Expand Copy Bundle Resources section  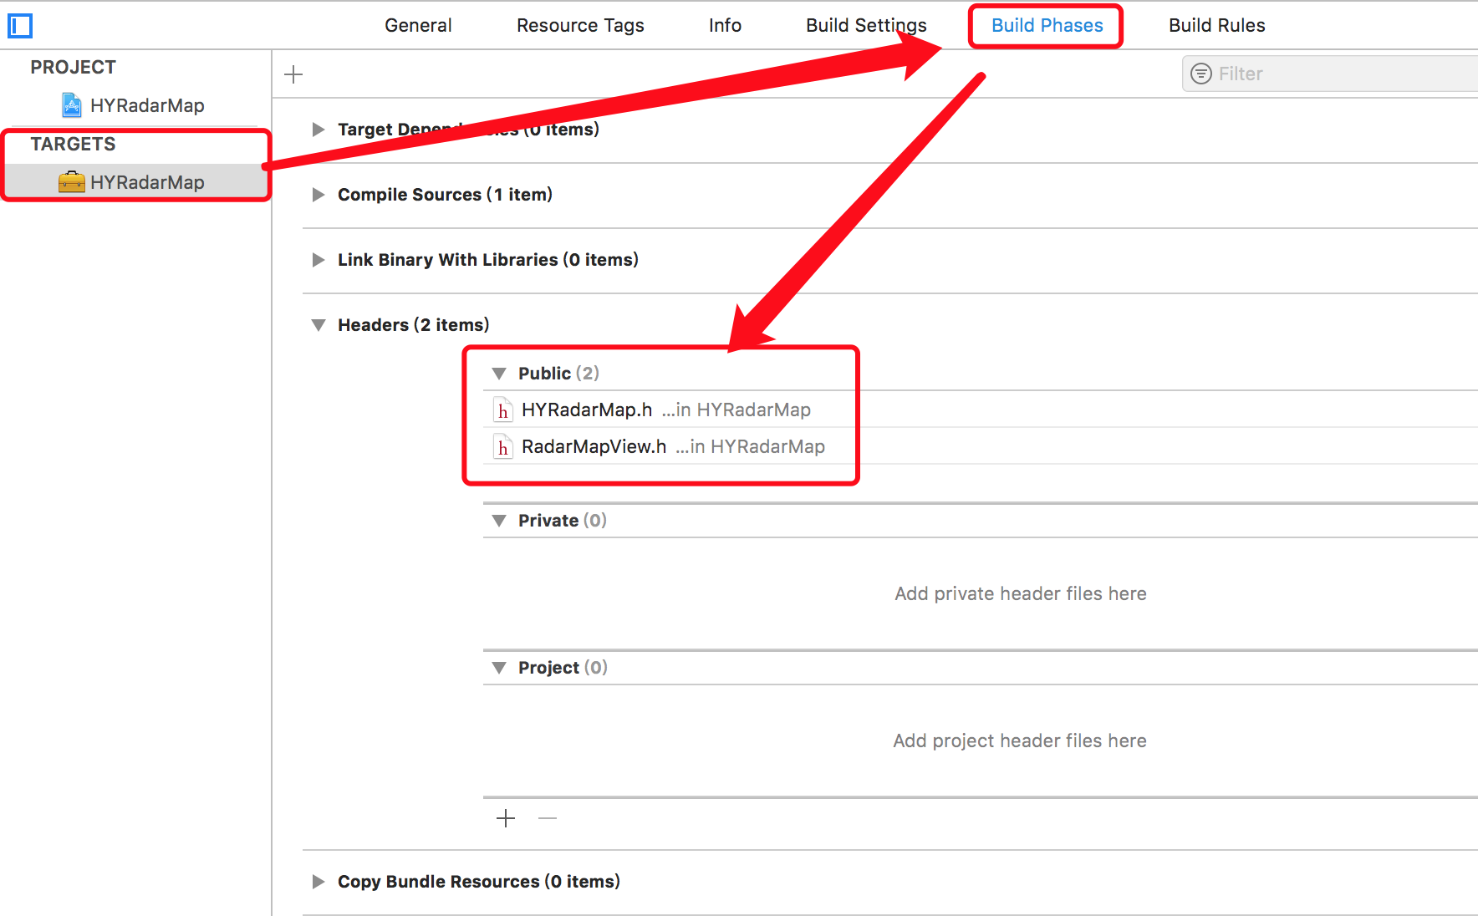coord(319,882)
